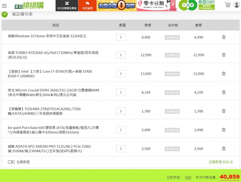Image resolution: width=241 pixels, height=182 pixels.
Task: Click the 數量 column header
Action: coord(123,25)
